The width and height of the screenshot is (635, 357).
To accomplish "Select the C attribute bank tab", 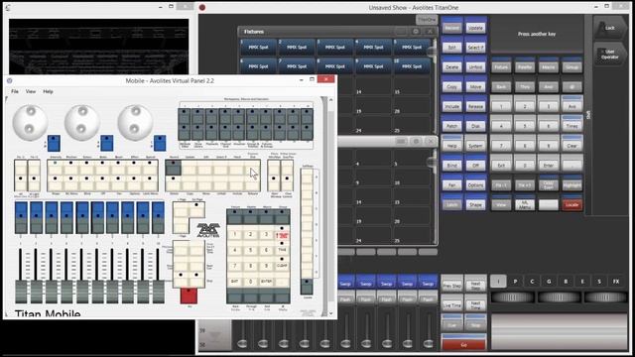I will (532, 282).
